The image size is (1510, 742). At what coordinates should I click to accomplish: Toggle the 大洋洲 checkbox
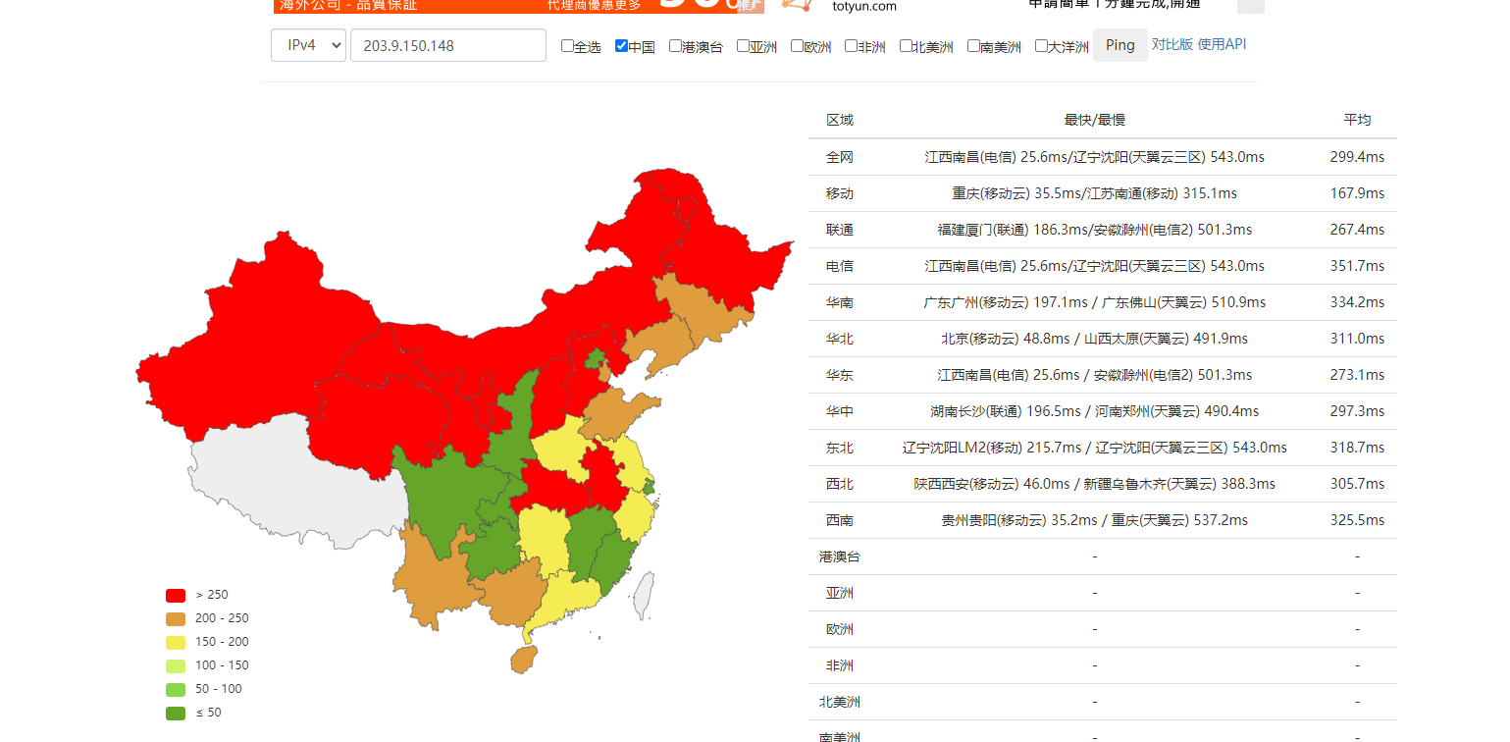[x=1041, y=45]
